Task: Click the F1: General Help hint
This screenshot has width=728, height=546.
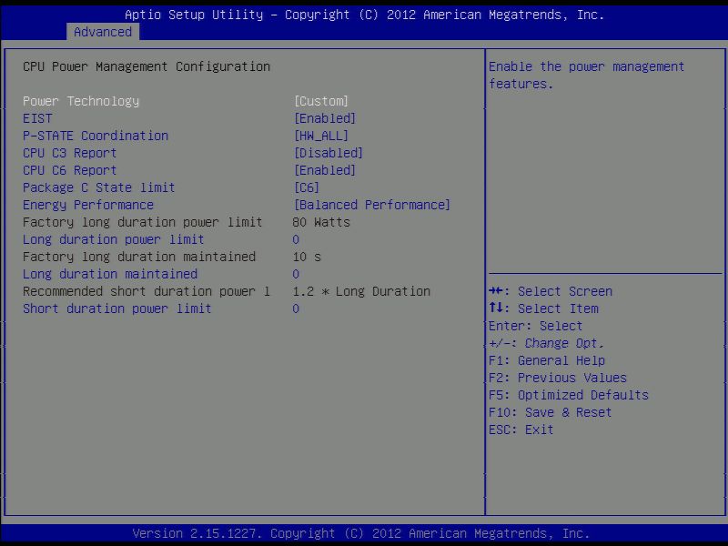Action: 547,360
